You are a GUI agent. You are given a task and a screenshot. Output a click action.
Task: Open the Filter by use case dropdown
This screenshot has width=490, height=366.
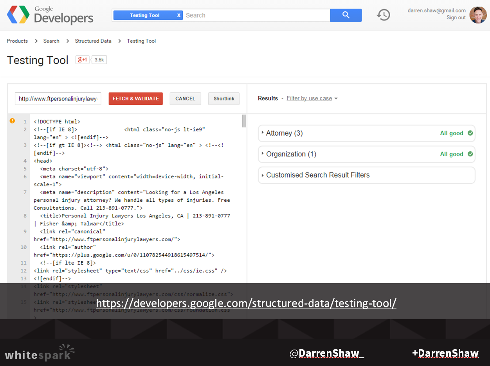point(312,99)
